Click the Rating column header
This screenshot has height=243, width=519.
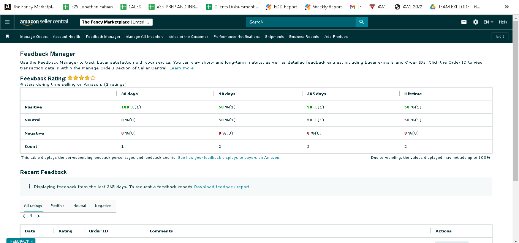65,231
